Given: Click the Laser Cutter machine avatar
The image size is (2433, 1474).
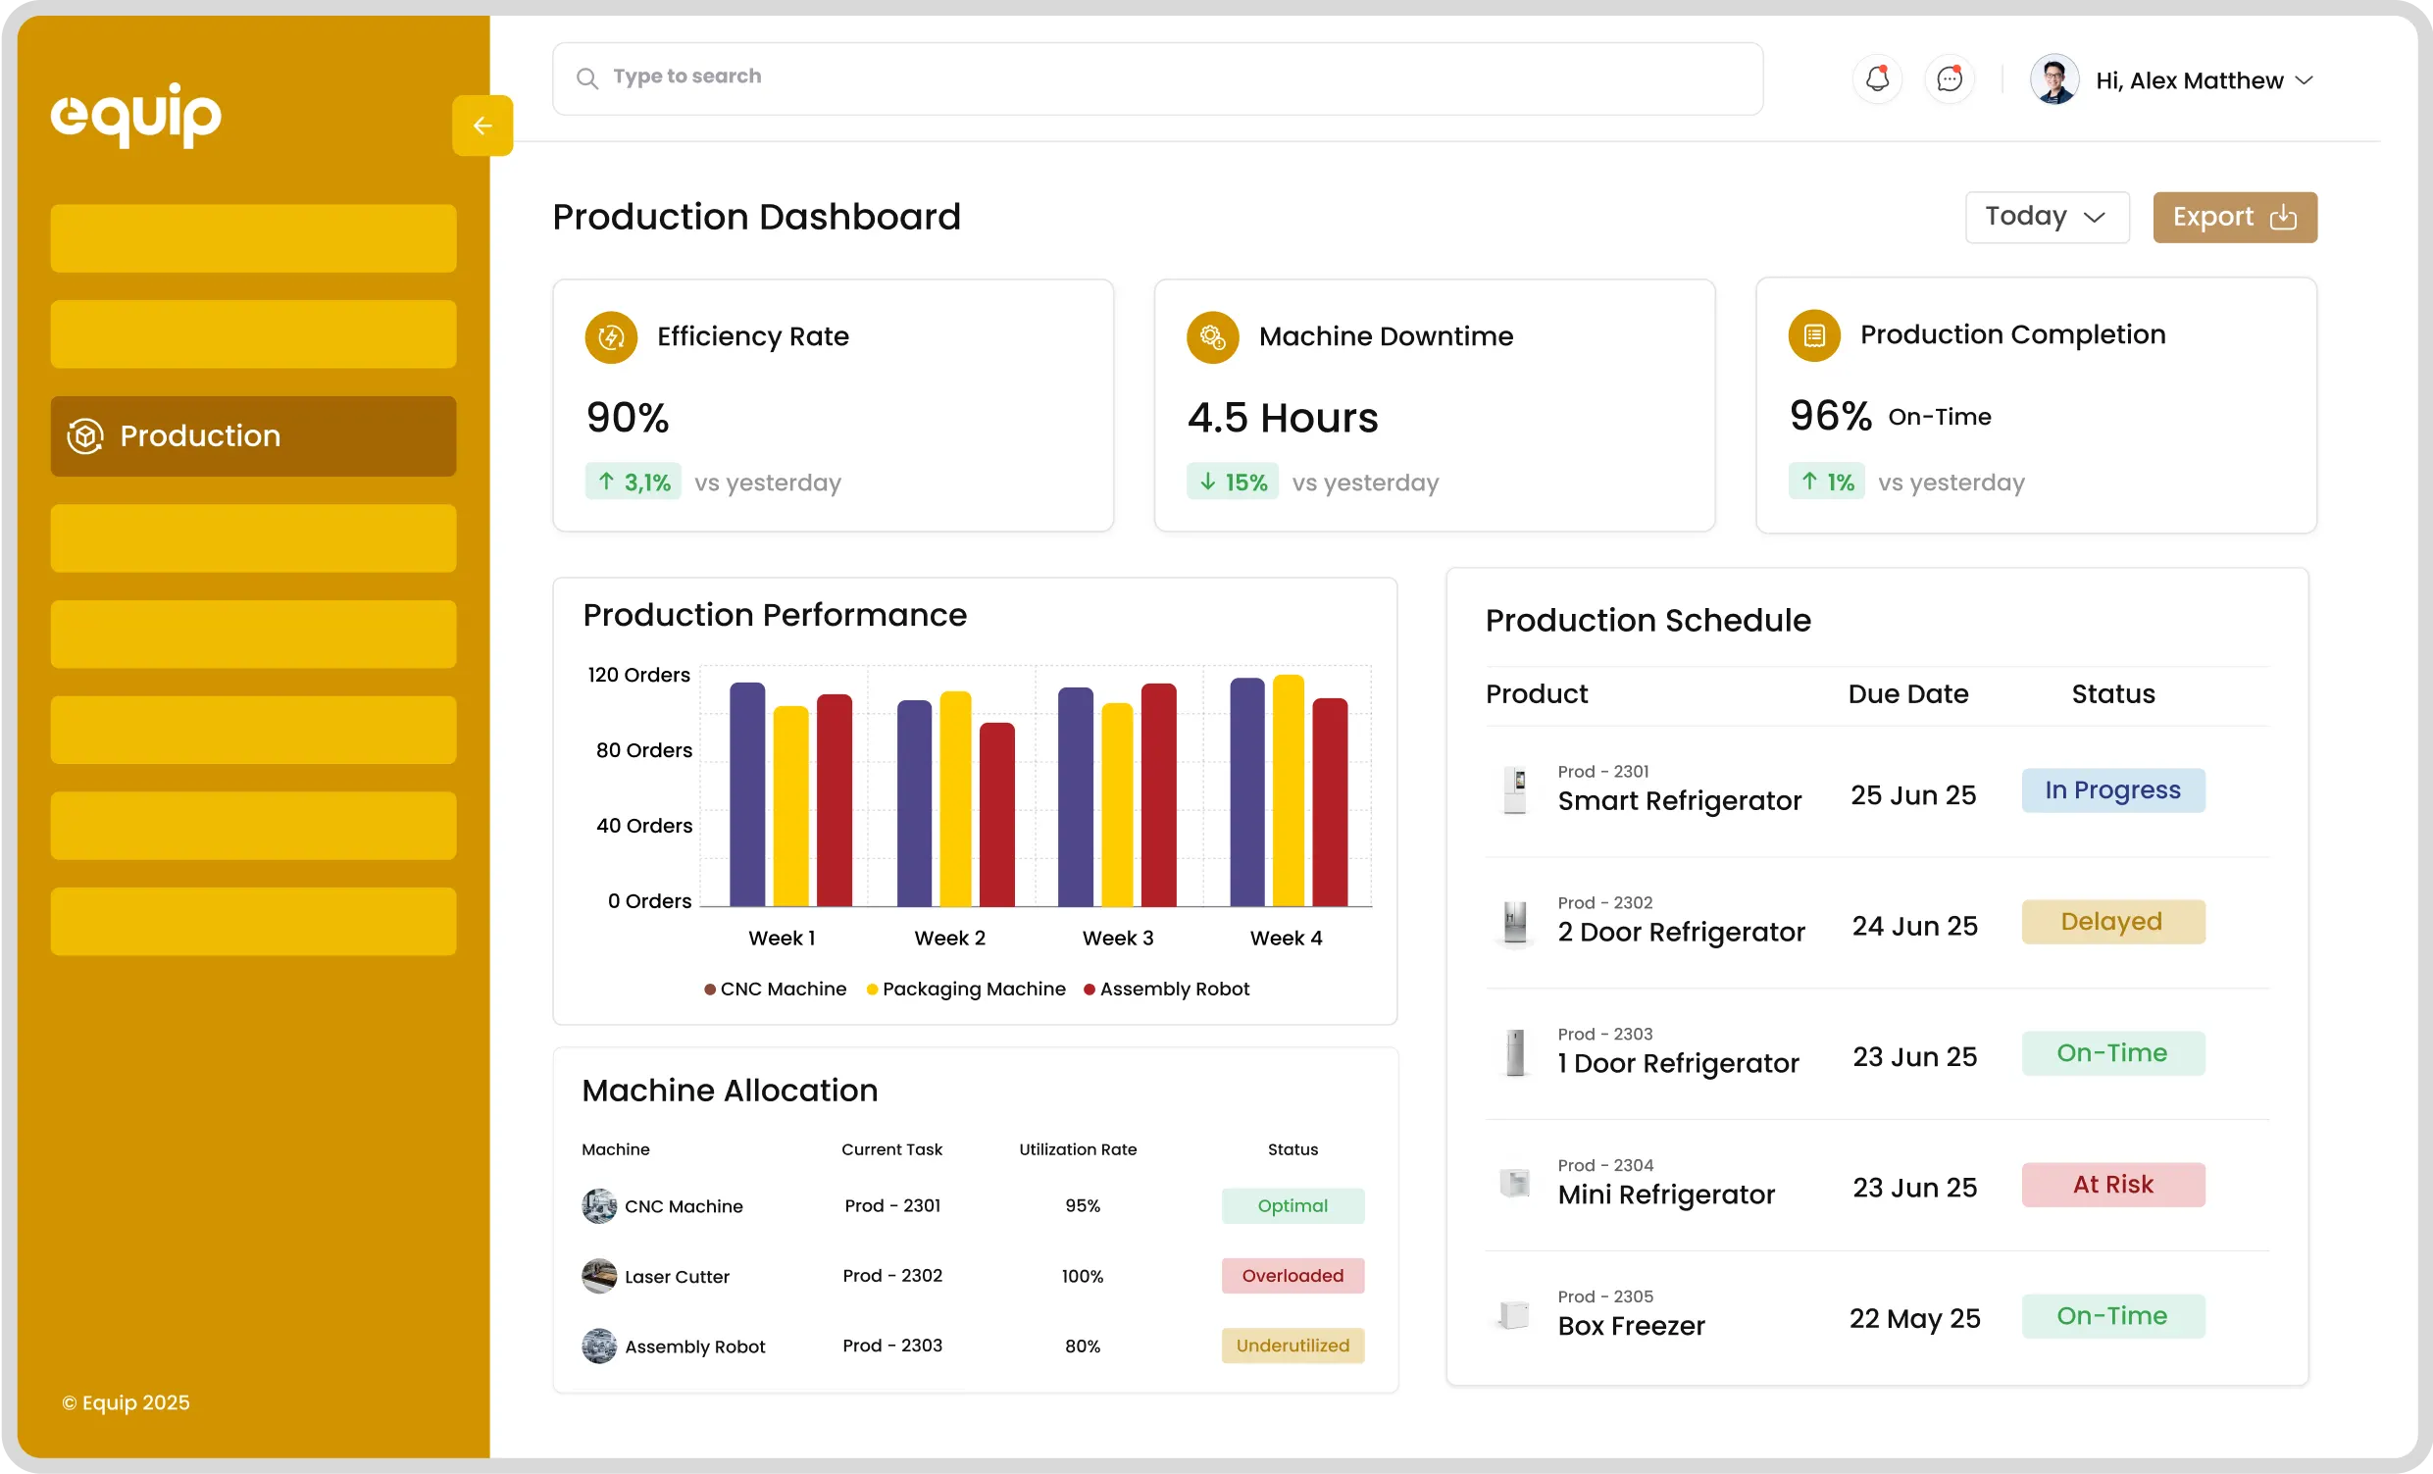Looking at the screenshot, I should click(598, 1276).
